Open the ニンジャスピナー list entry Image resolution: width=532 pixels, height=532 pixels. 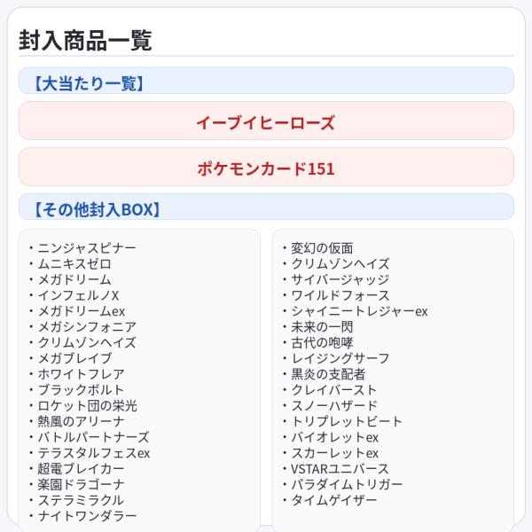[x=87, y=248]
